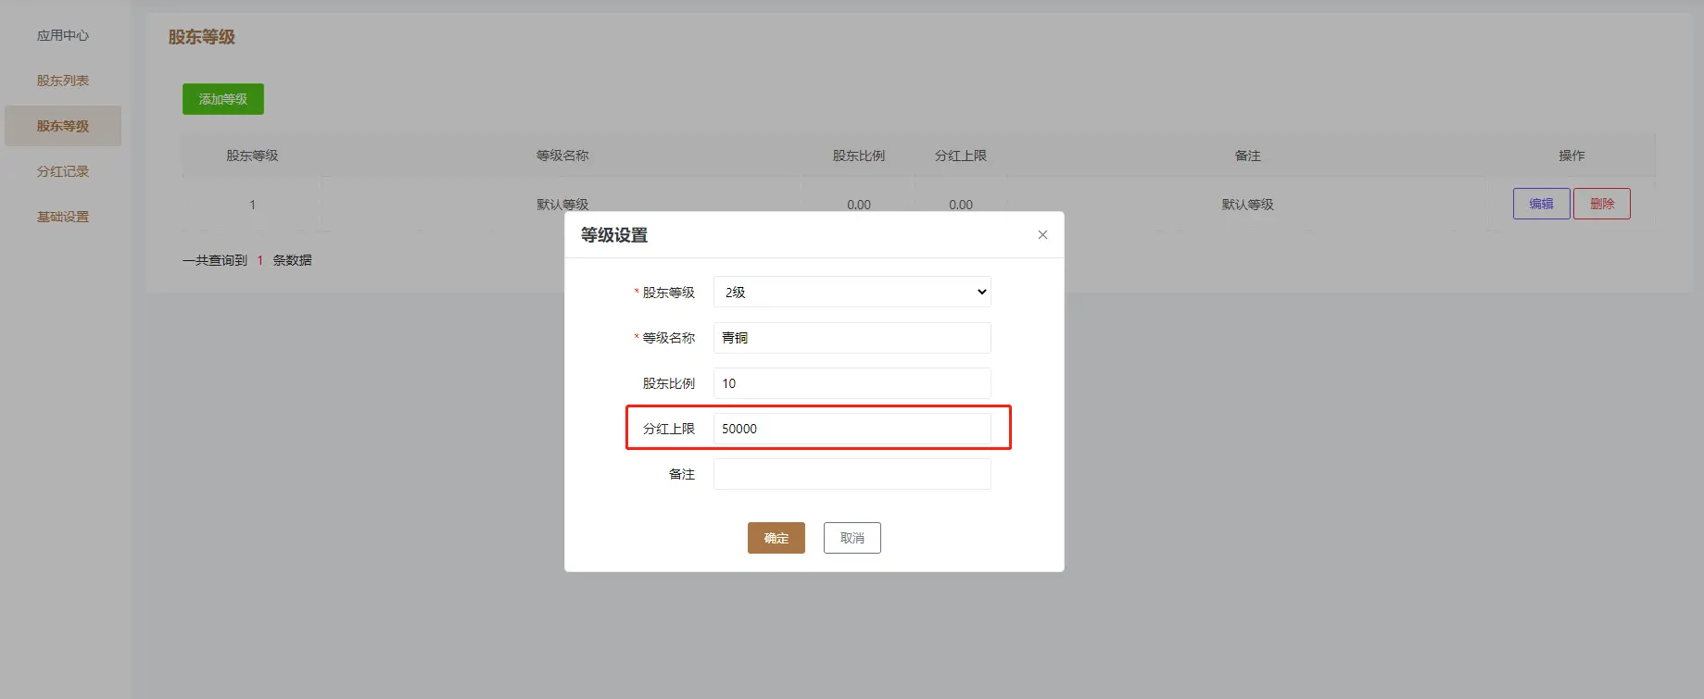Open 应用中心 in the sidebar
Image resolution: width=1704 pixels, height=699 pixels.
(x=63, y=35)
